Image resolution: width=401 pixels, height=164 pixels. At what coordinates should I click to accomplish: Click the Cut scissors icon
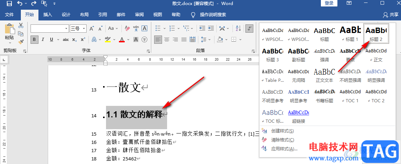(x=21, y=25)
